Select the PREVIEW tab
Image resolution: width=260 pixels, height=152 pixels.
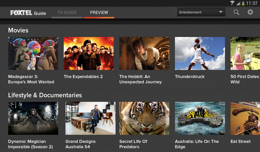point(99,13)
